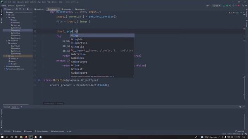Open the app run configuration dropdown
Screen dimensions: 248x139
tap(217, 5)
